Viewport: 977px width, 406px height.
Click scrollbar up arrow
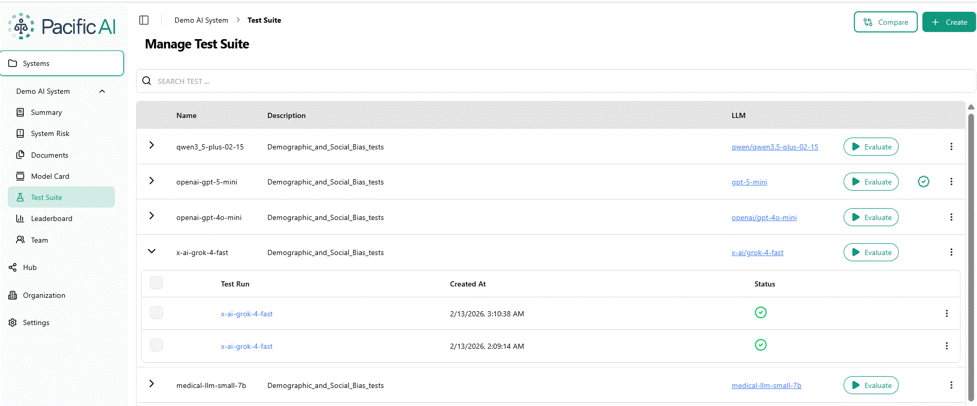(971, 107)
